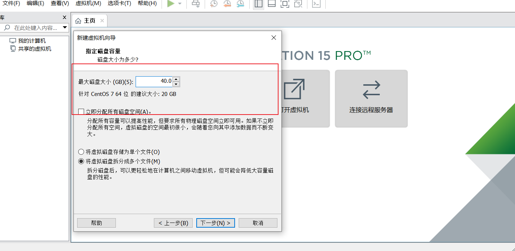Select 我的计算机 in library tree

click(28, 41)
